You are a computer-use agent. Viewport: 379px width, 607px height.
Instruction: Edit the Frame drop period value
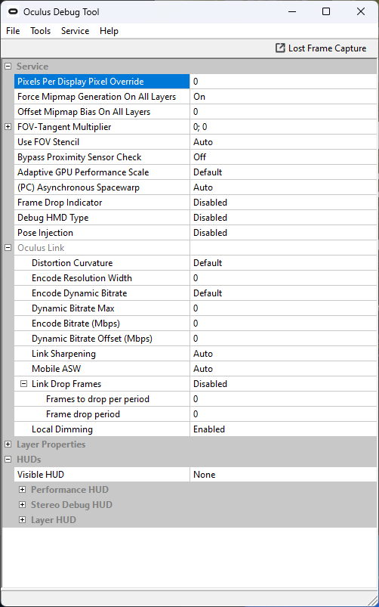pos(283,414)
